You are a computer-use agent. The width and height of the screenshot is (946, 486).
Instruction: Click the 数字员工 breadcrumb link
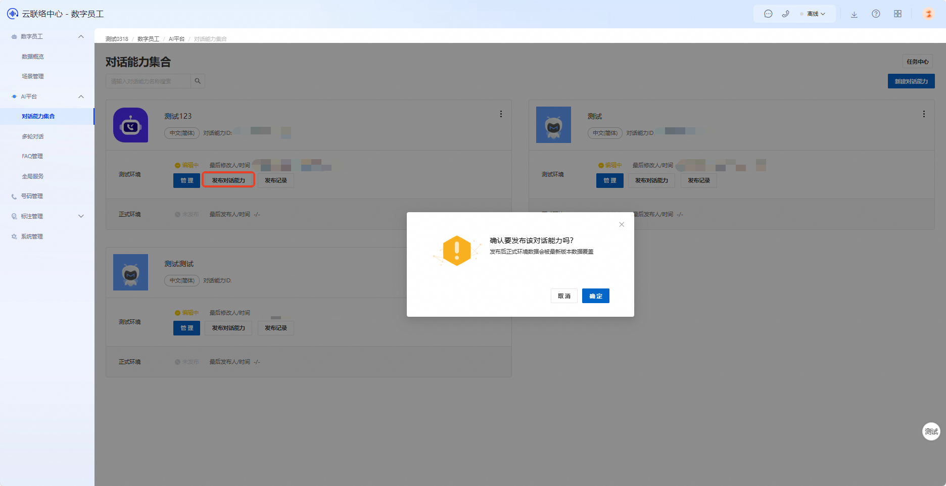pyautogui.click(x=148, y=39)
